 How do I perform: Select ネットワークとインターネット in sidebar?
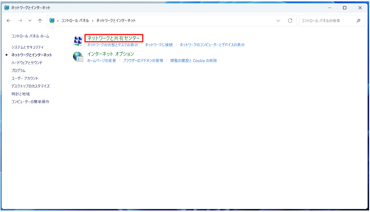pos(32,55)
